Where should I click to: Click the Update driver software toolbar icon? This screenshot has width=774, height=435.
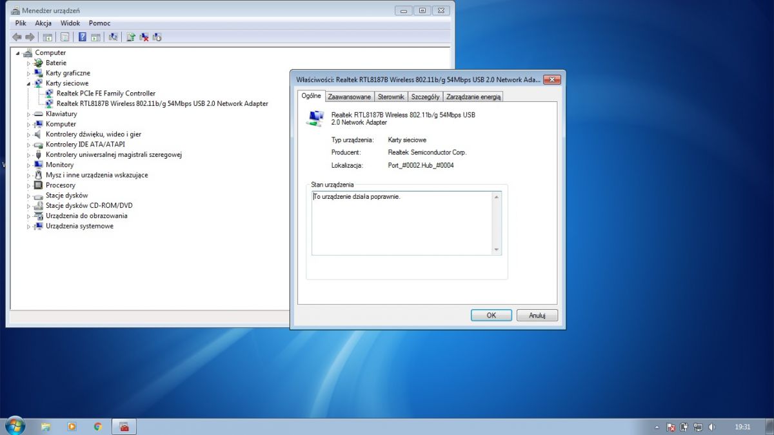click(131, 37)
